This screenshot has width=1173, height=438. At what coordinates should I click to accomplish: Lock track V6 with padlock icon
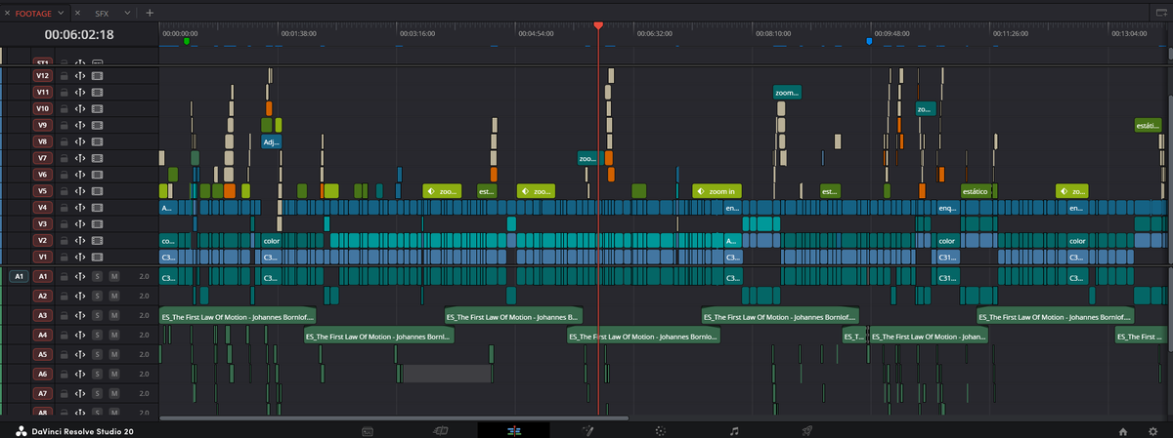pos(64,175)
